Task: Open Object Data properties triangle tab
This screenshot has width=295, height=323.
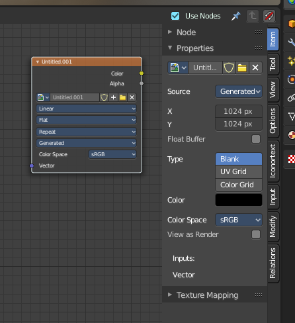Action: tap(292, 116)
